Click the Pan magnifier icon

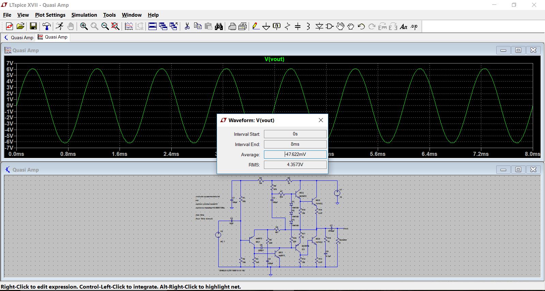pos(94,26)
